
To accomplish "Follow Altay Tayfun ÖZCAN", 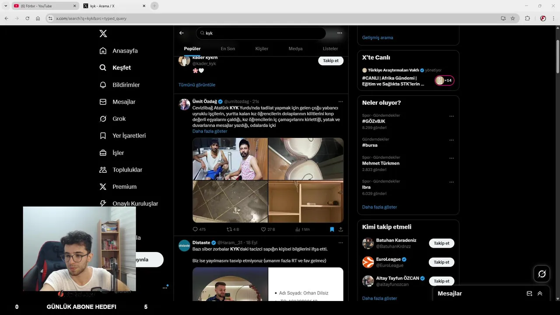I will click(441, 281).
